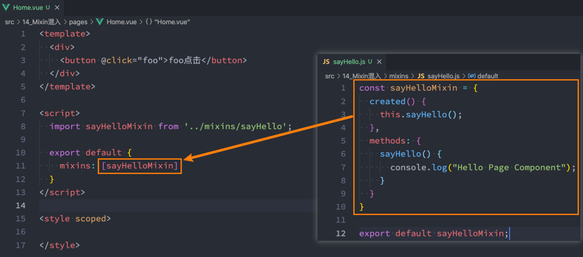The image size is (583, 257).
Task: Click 'export default sayHelloMixin;' line
Action: pos(434,234)
